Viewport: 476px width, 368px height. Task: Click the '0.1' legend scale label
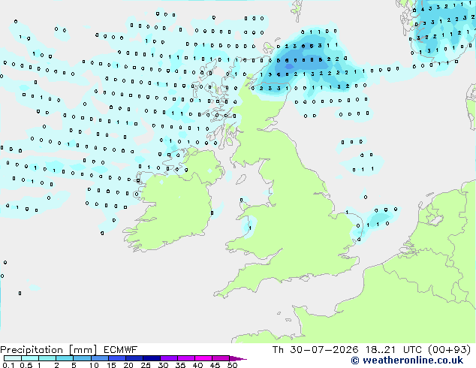tap(8, 365)
